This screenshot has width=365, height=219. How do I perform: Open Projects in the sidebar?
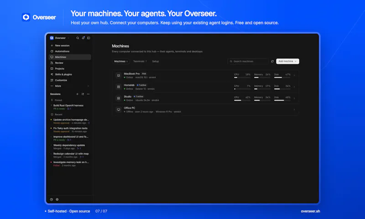pos(70,69)
